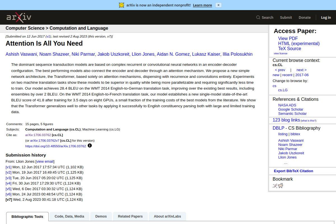Open version v3 in submission history
The height and width of the screenshot is (224, 336).
(8, 178)
